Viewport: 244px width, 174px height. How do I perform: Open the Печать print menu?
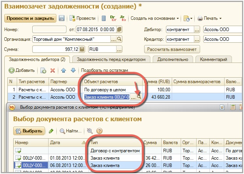tap(209, 18)
